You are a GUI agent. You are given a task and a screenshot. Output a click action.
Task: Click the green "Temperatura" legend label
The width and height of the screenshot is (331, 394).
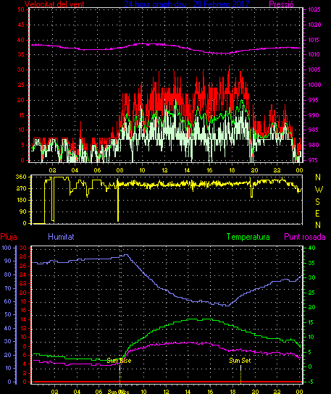click(x=248, y=237)
